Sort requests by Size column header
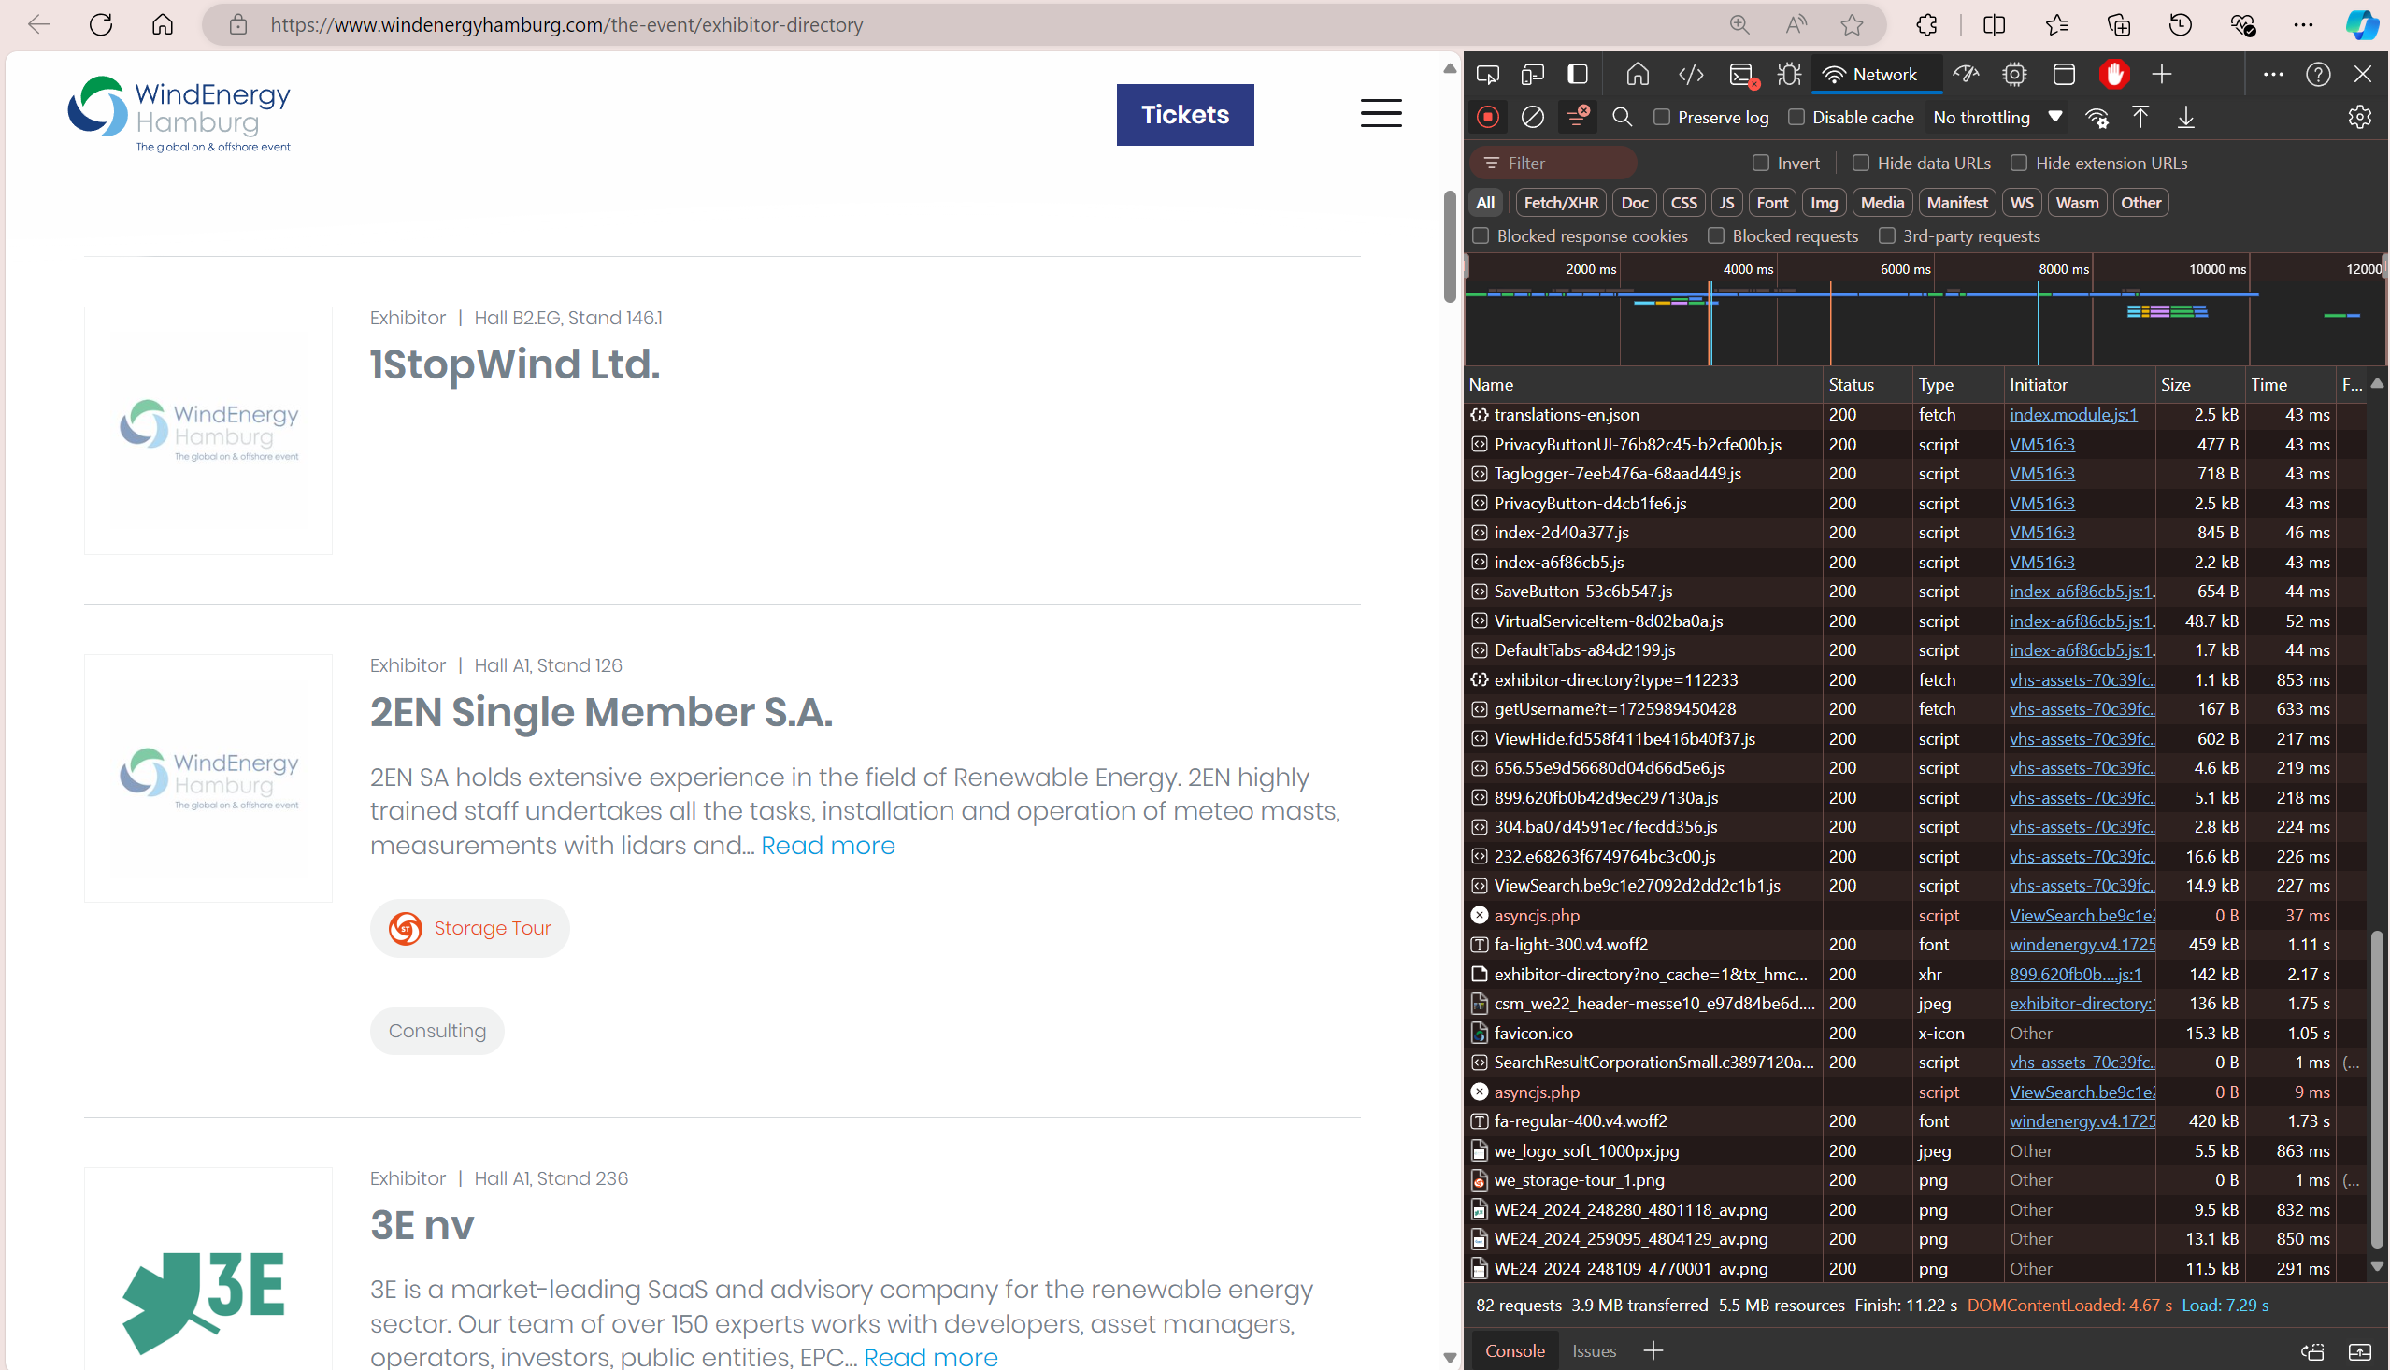This screenshot has height=1370, width=2390. point(2199,384)
